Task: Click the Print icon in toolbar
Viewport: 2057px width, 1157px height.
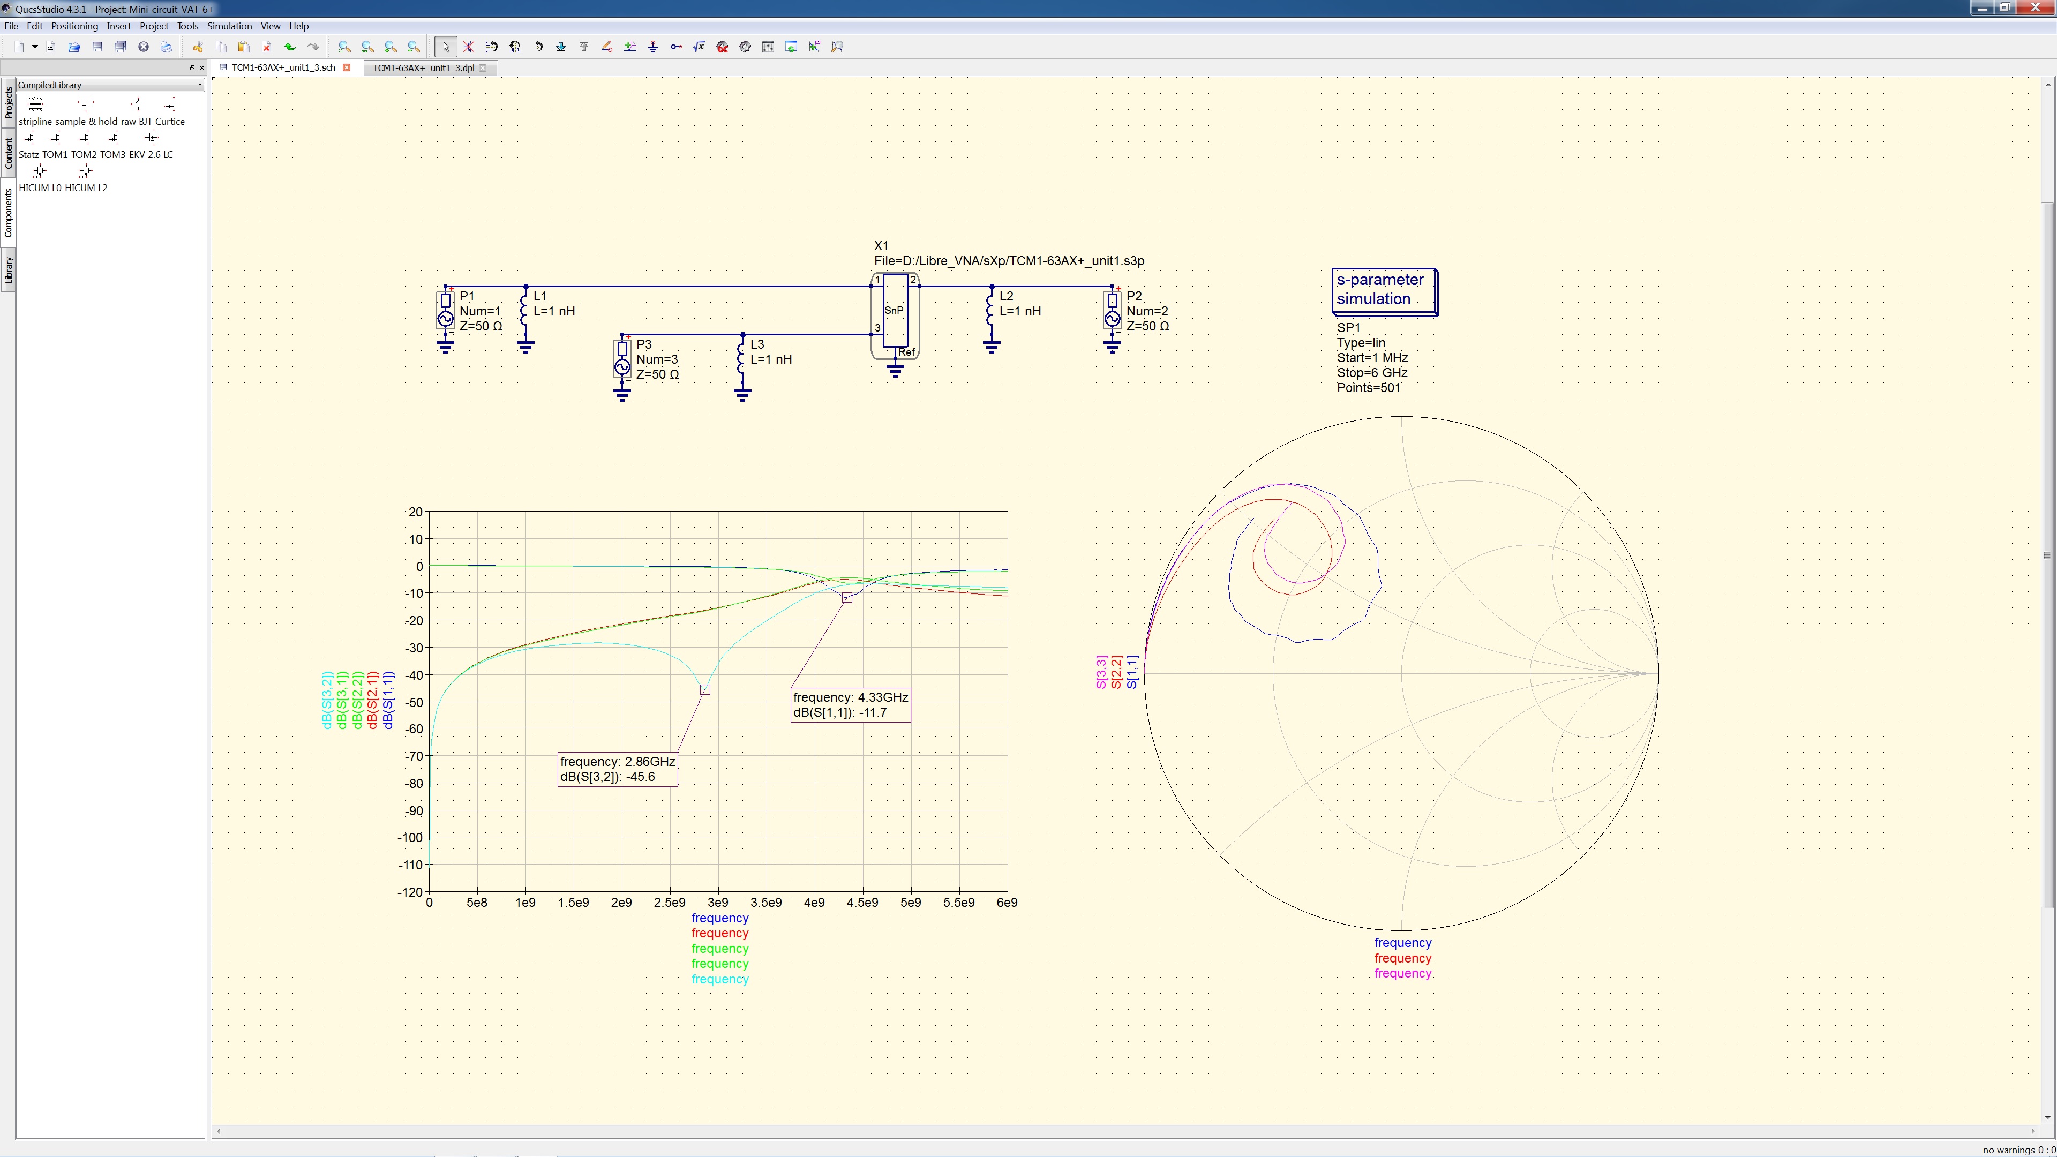Action: [x=166, y=47]
